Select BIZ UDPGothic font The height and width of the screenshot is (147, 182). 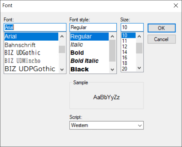point(31,69)
